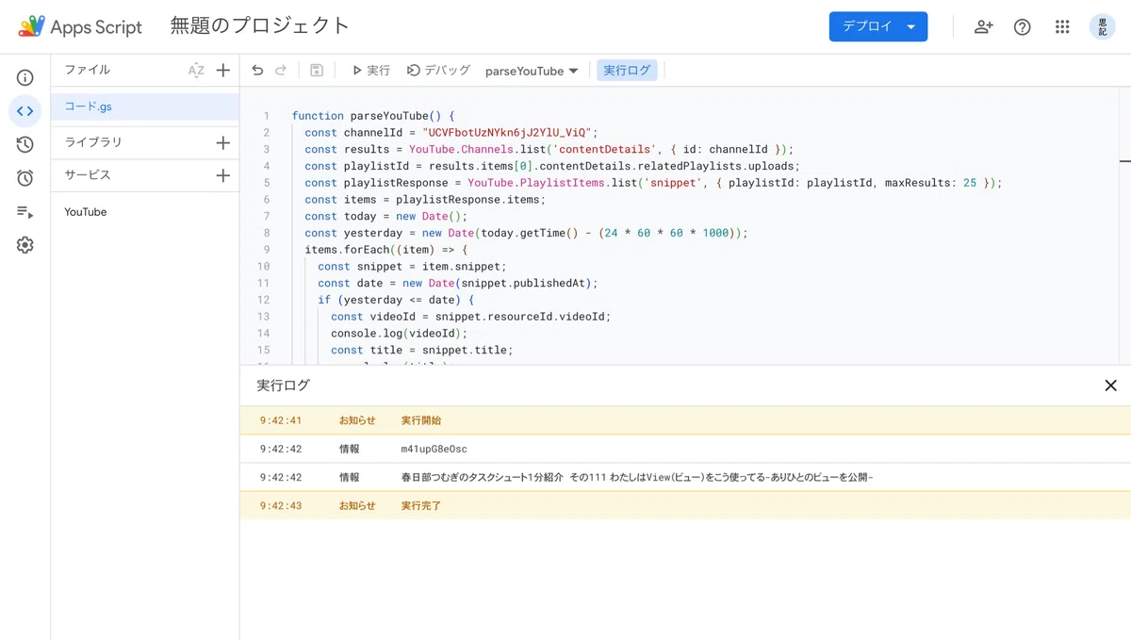This screenshot has height=640, width=1131.
Task: Toggle the 実行ログ toolbar button
Action: click(x=627, y=71)
